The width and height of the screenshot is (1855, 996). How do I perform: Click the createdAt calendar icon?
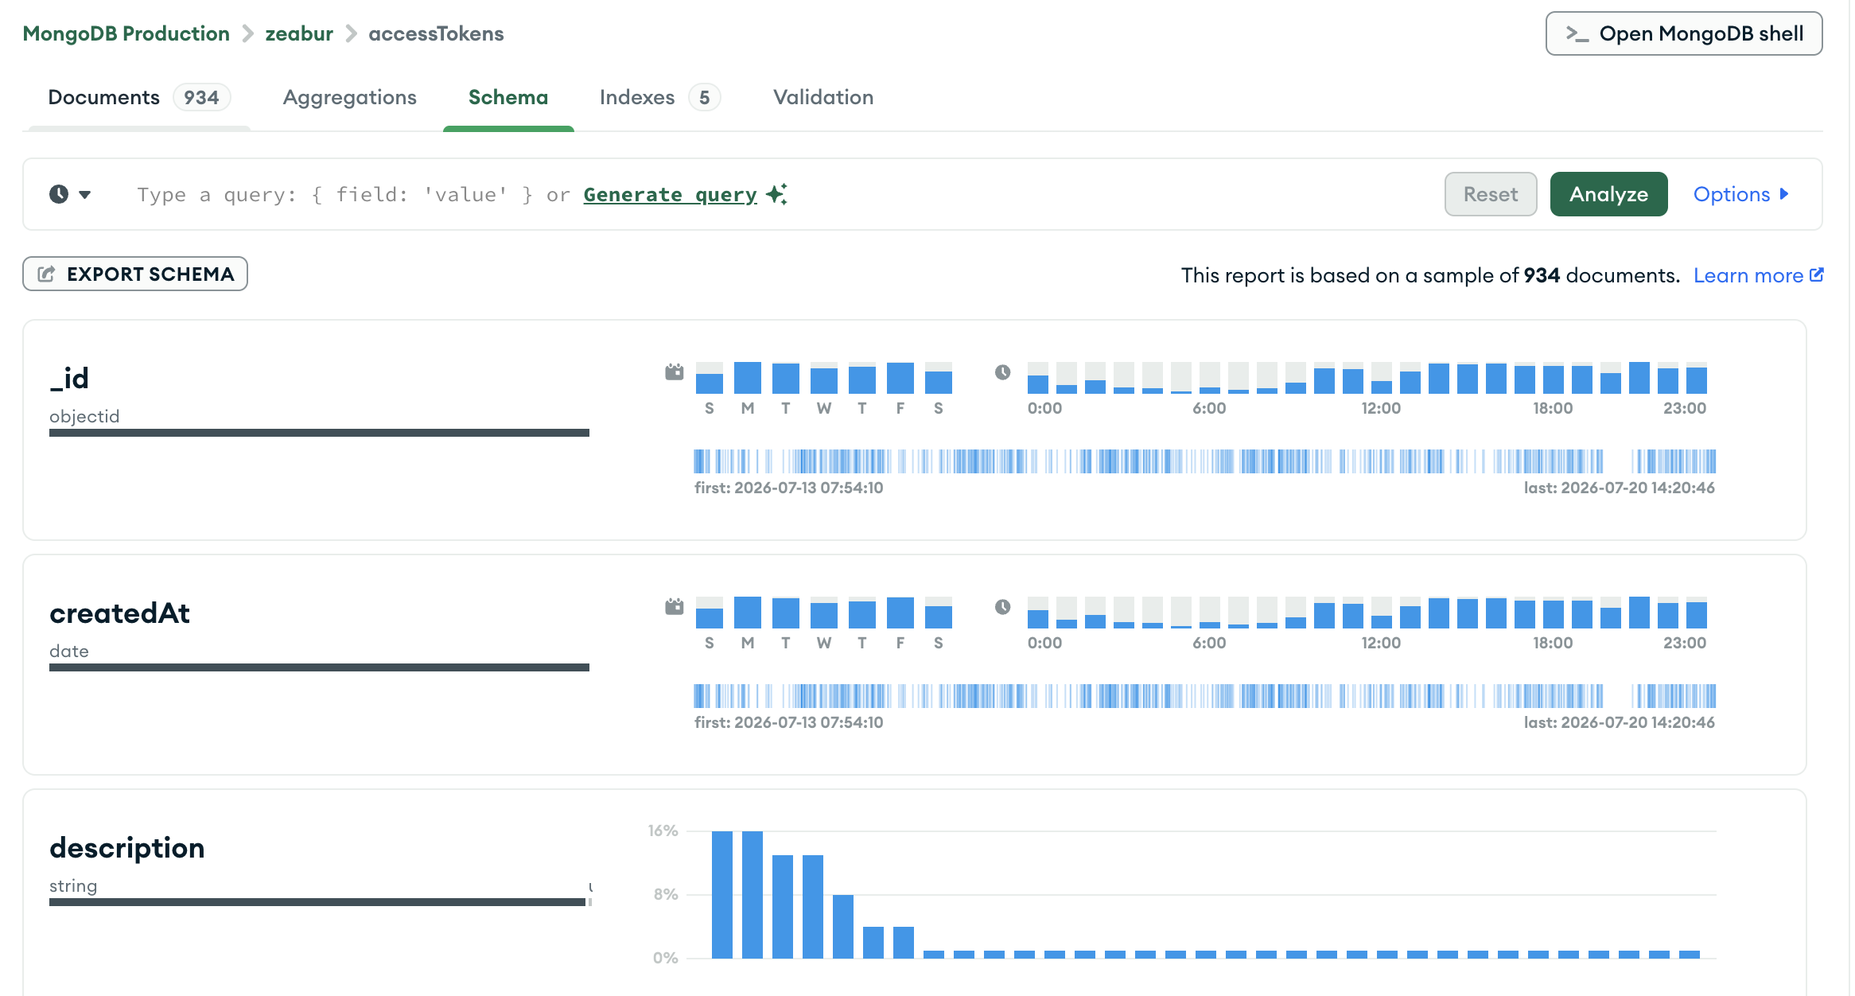(x=675, y=606)
